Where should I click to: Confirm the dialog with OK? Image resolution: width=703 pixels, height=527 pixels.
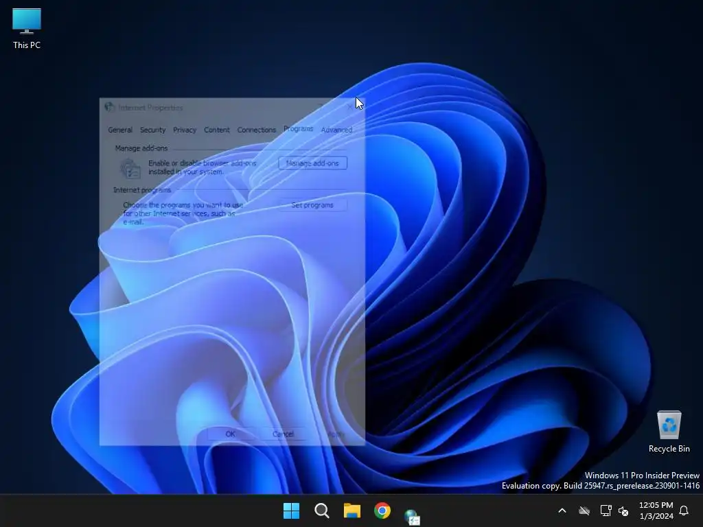pos(231,434)
